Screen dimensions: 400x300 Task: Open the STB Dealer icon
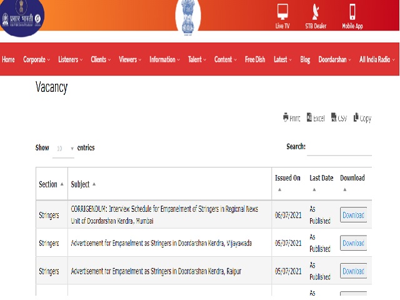(316, 16)
